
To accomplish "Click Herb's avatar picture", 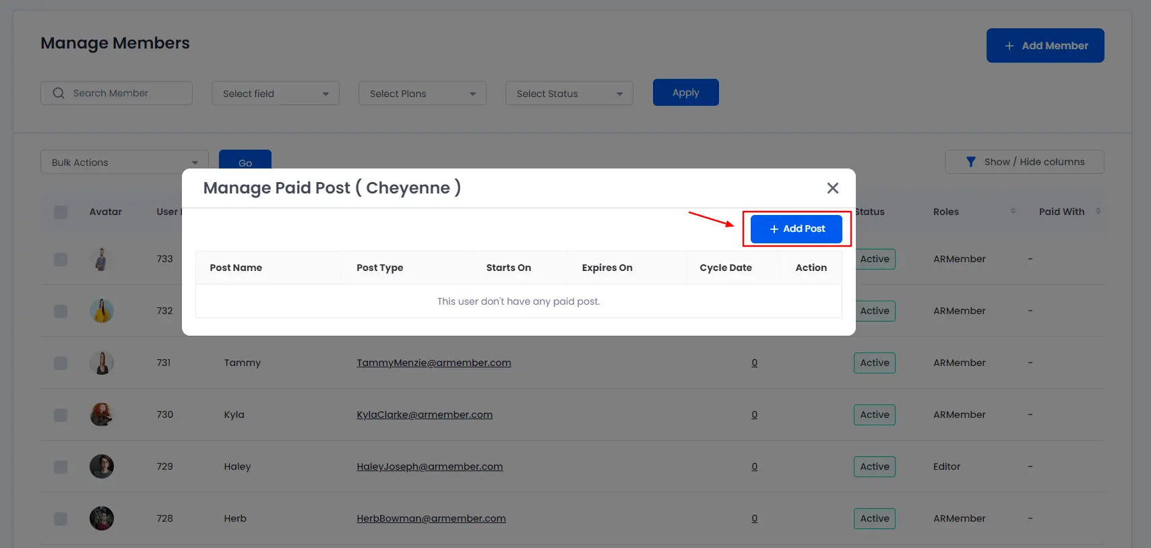I will (x=102, y=518).
